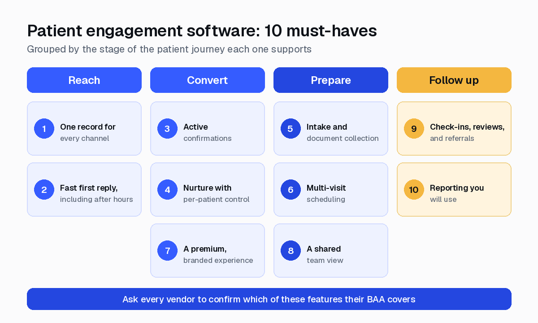Screen dimensions: 538x323
Task: Select the Reach stage header
Action: click(x=84, y=80)
